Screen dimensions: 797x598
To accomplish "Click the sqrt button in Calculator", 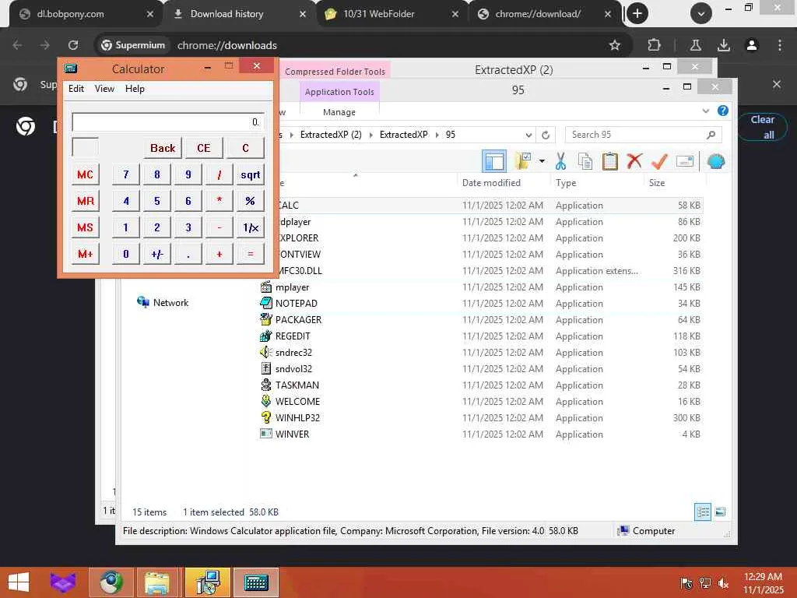I will point(250,174).
